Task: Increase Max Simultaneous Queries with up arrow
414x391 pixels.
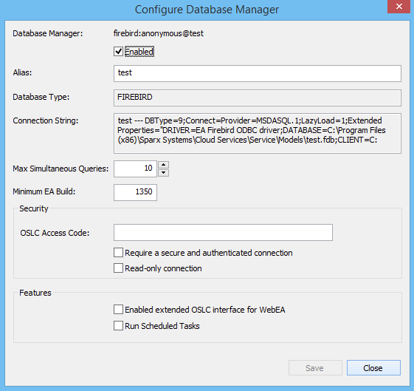Action: pos(164,165)
